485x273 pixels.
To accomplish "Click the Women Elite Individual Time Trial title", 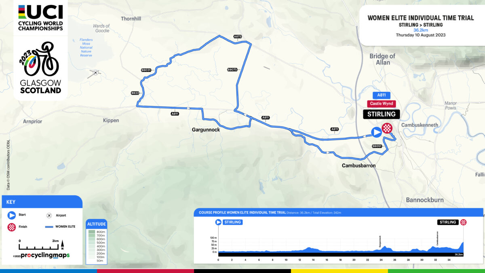I will pos(421,18).
